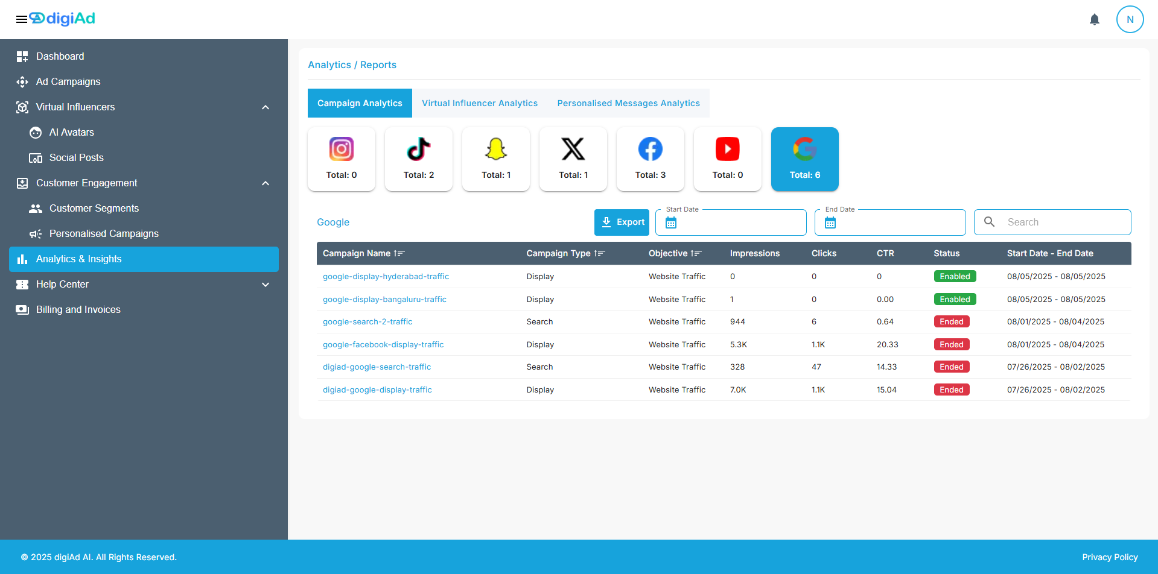Screen dimensions: 1158x574
Task: Collapse the Virtual Influencers section chevron
Action: (x=266, y=107)
